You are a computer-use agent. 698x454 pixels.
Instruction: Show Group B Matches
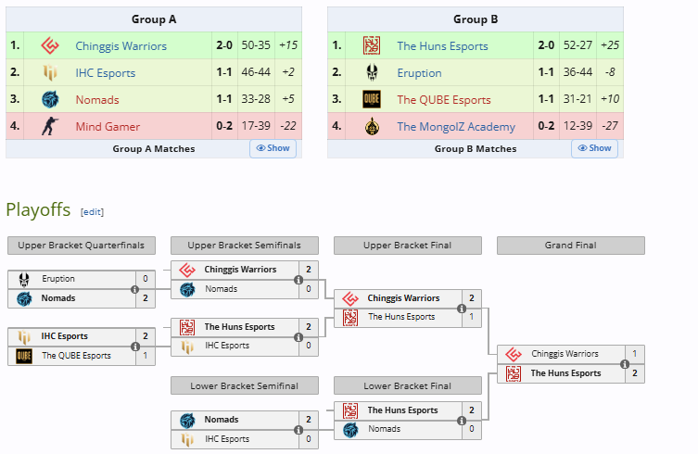click(x=594, y=148)
